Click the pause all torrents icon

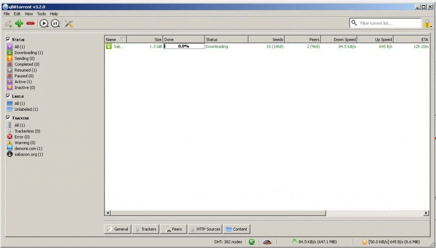pos(55,23)
